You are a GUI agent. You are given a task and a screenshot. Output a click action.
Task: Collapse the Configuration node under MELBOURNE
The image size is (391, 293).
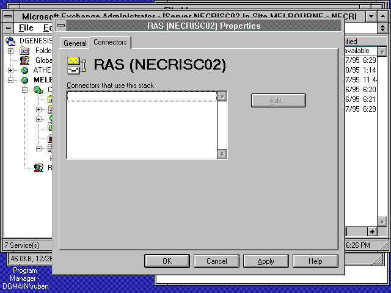(x=24, y=90)
